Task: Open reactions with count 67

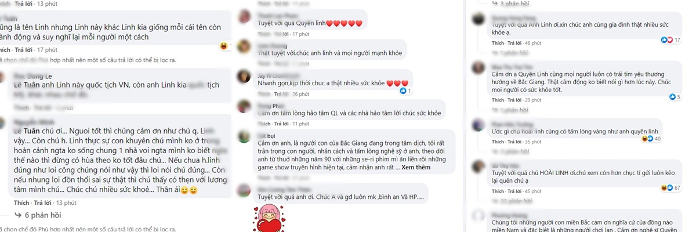Action: [673, 188]
